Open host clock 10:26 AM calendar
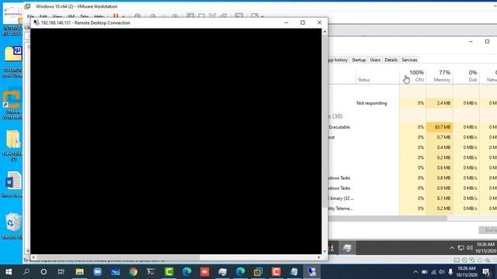 click(x=467, y=272)
